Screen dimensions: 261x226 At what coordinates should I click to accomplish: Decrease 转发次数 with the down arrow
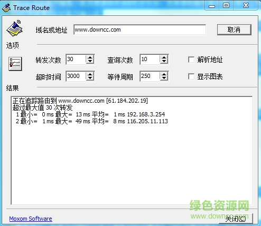point(90,62)
